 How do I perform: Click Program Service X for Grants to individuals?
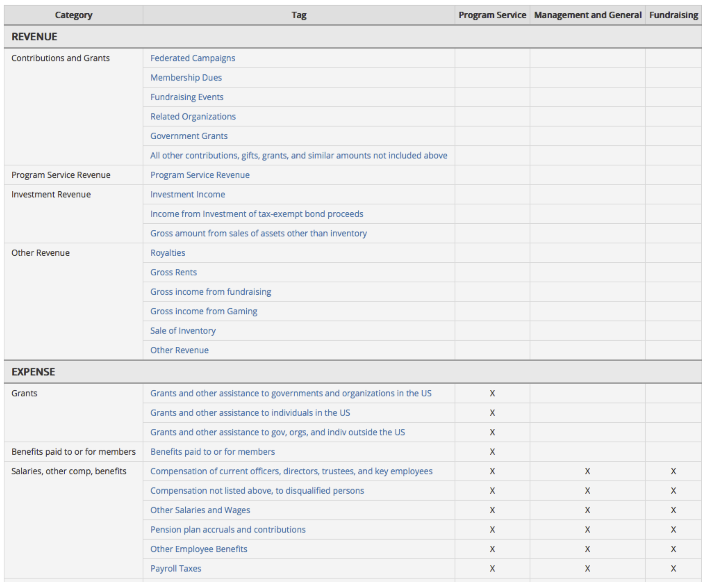click(492, 413)
